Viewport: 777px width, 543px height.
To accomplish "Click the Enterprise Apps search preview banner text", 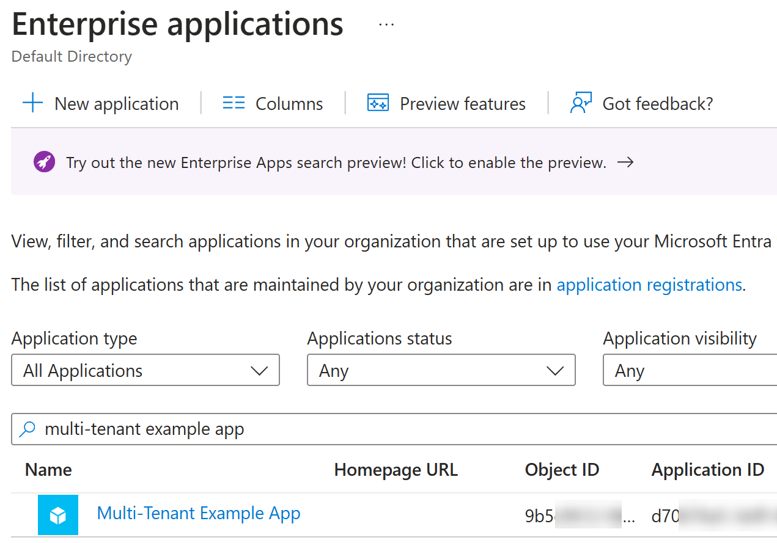I will pyautogui.click(x=336, y=162).
